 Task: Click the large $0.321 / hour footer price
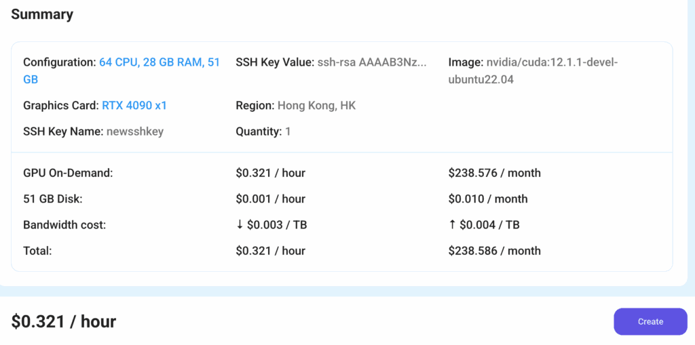[x=64, y=321]
